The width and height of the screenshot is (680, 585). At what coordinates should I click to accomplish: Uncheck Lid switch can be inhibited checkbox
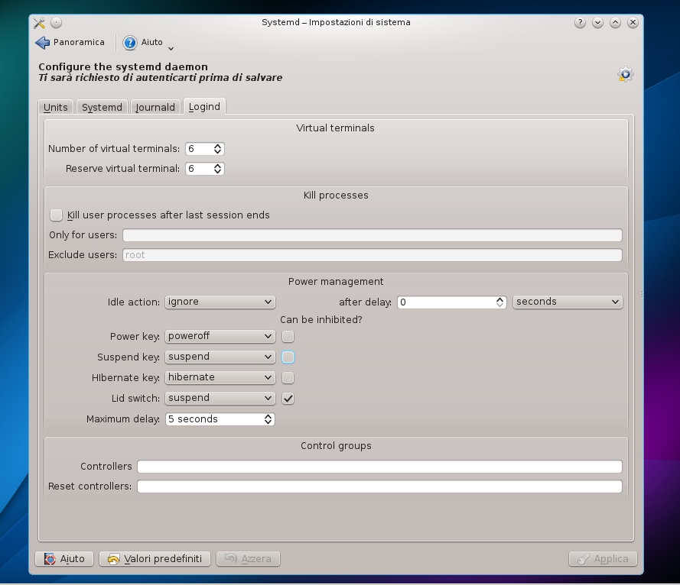(288, 399)
